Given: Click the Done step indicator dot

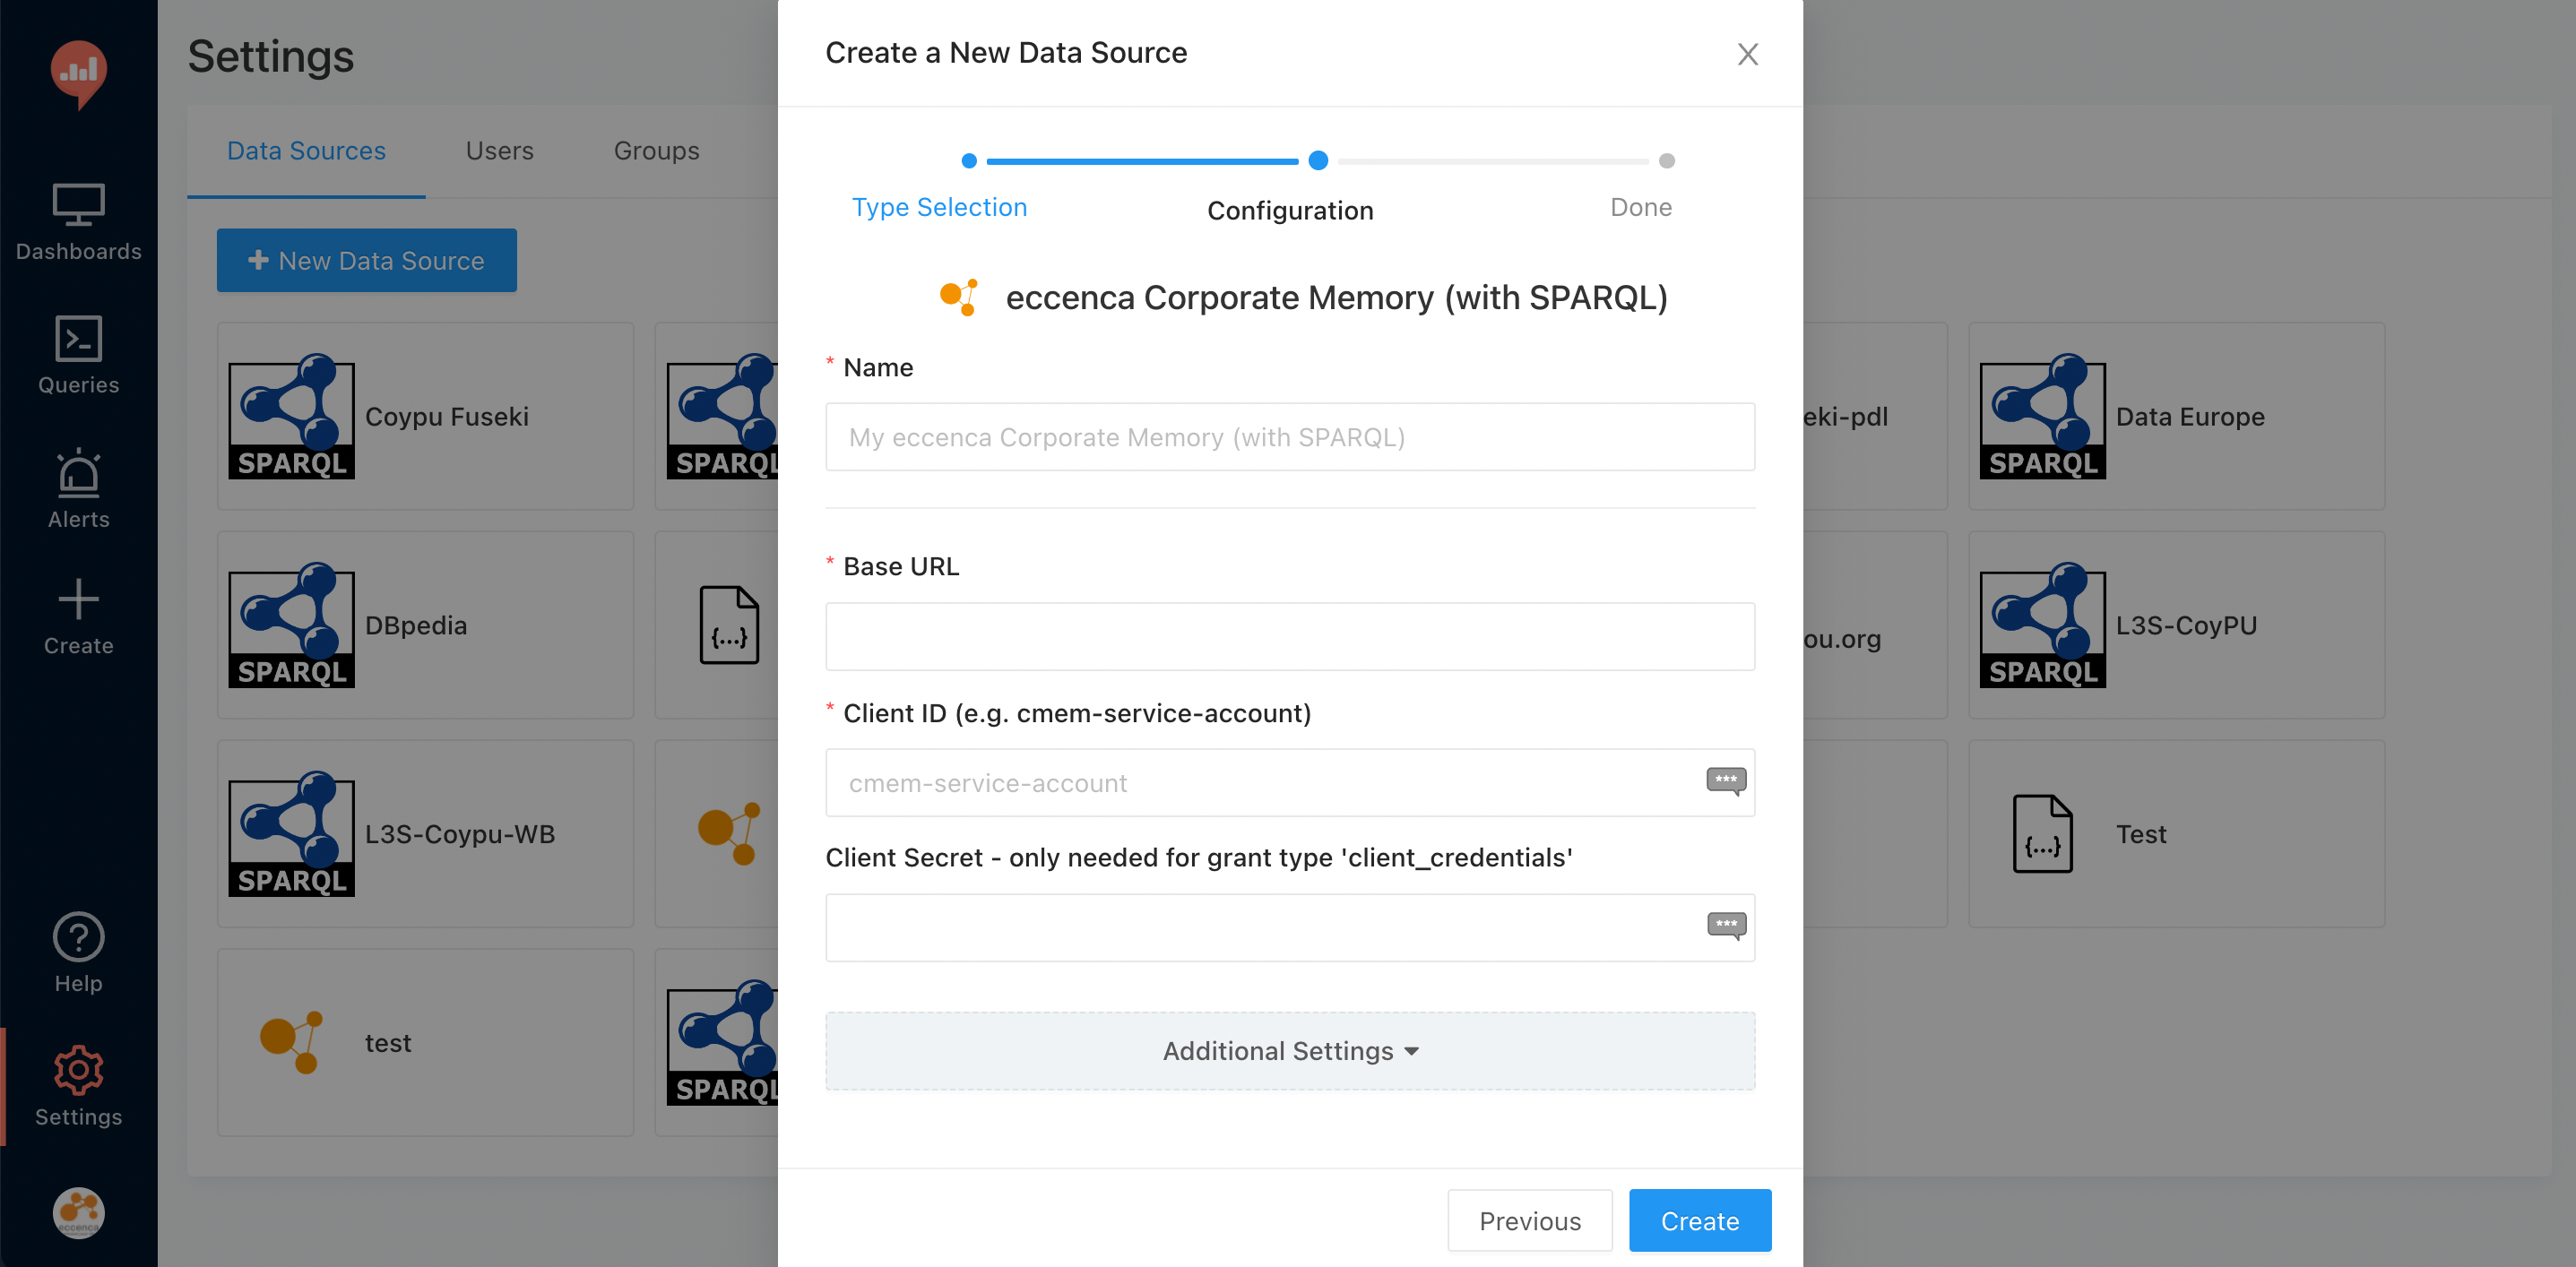Looking at the screenshot, I should [1665, 160].
